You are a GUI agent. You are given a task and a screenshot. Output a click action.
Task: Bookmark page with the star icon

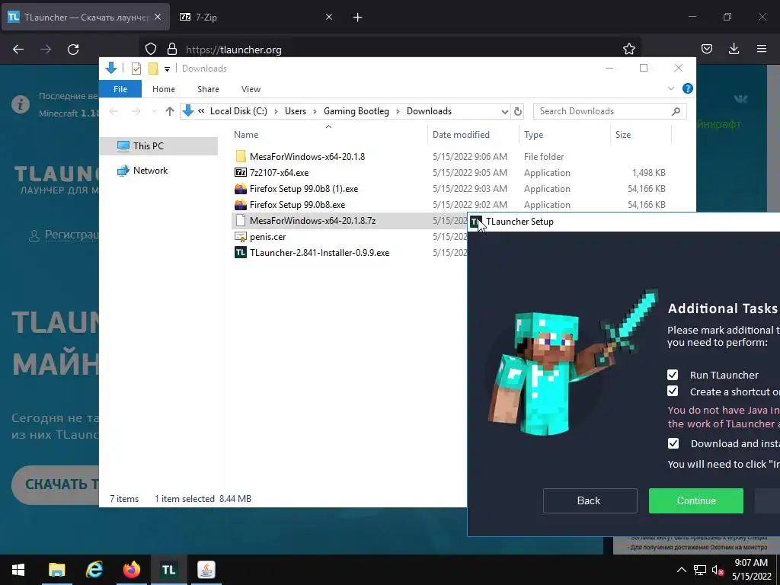coord(628,50)
